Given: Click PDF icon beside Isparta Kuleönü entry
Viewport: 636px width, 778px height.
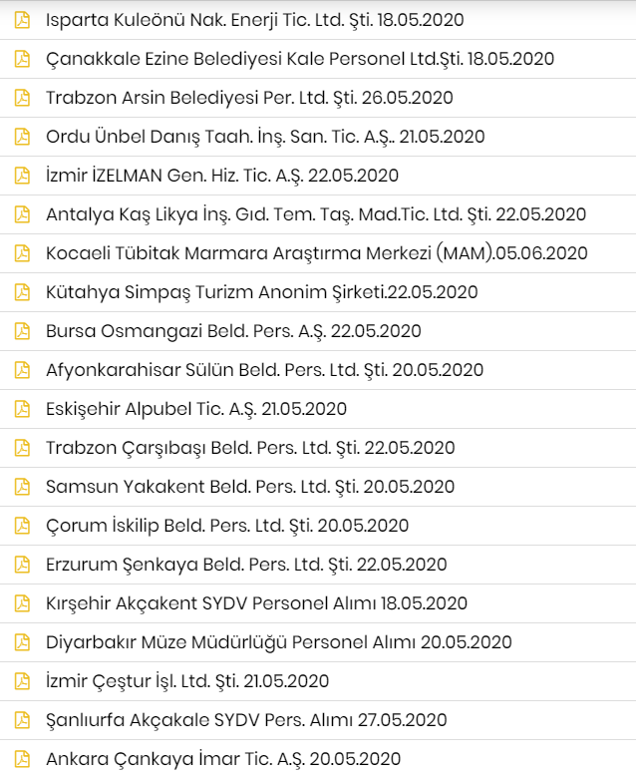Looking at the screenshot, I should tap(22, 20).
